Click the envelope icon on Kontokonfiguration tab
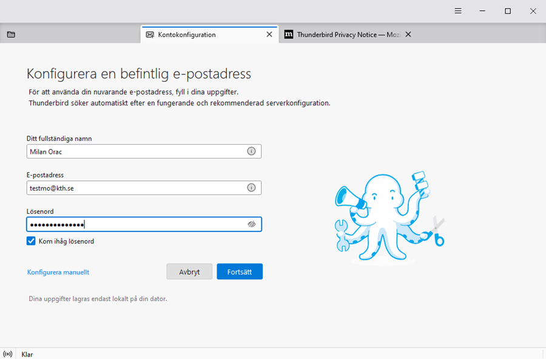Viewport: 546px width, 359px height. click(x=150, y=35)
